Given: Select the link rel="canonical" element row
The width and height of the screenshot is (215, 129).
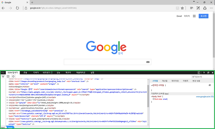Looking at the screenshot, I should [38, 111].
